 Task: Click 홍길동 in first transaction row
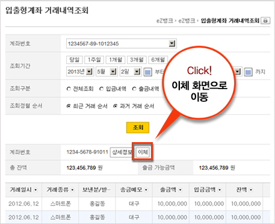tap(97, 204)
